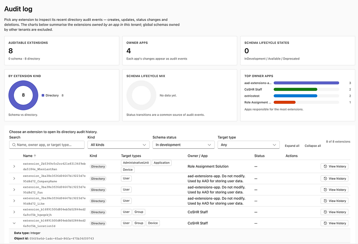358x244 pixels.
Task: View history for Like extension
Action: click(334, 201)
